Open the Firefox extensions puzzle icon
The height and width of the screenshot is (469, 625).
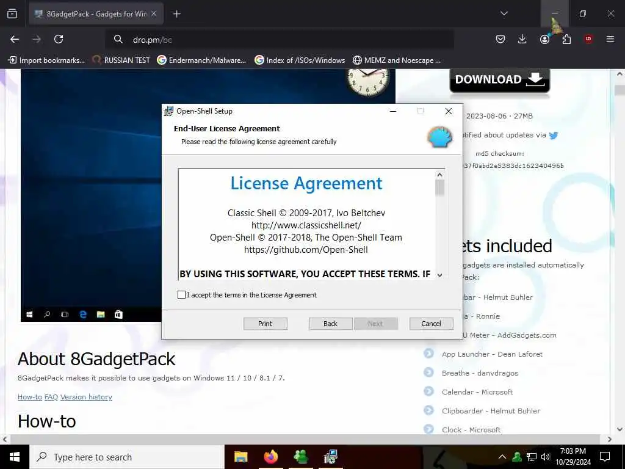pos(566,39)
